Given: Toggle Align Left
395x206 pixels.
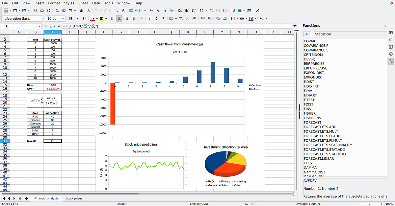Looking at the screenshot, I should tap(112, 18).
